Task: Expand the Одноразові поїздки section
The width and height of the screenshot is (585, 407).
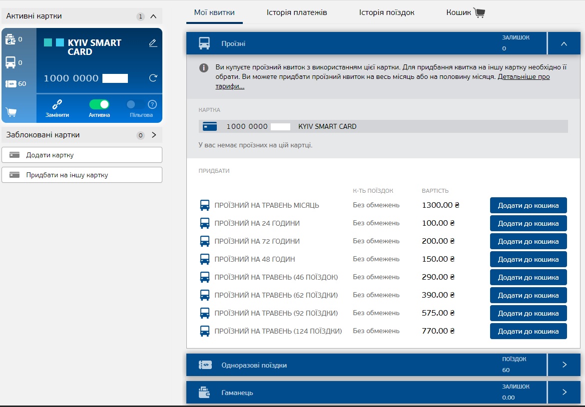Action: pos(564,365)
